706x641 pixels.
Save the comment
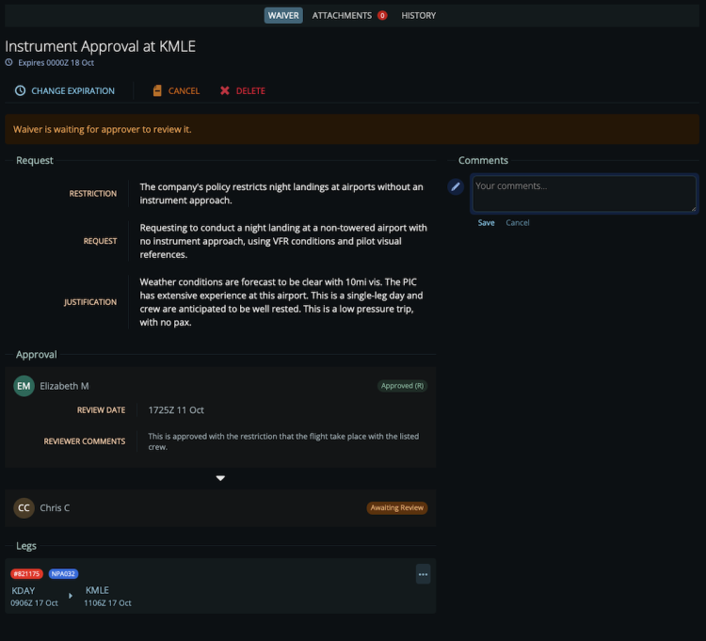tap(486, 223)
